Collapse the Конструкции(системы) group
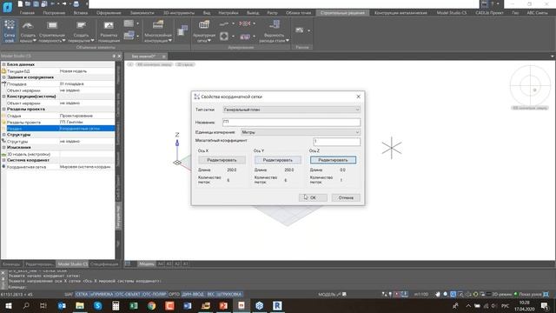556x313 pixels. [3, 97]
